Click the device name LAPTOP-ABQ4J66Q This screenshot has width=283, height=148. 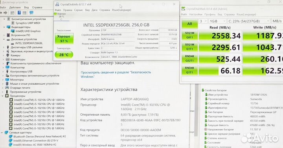click(x=135, y=99)
